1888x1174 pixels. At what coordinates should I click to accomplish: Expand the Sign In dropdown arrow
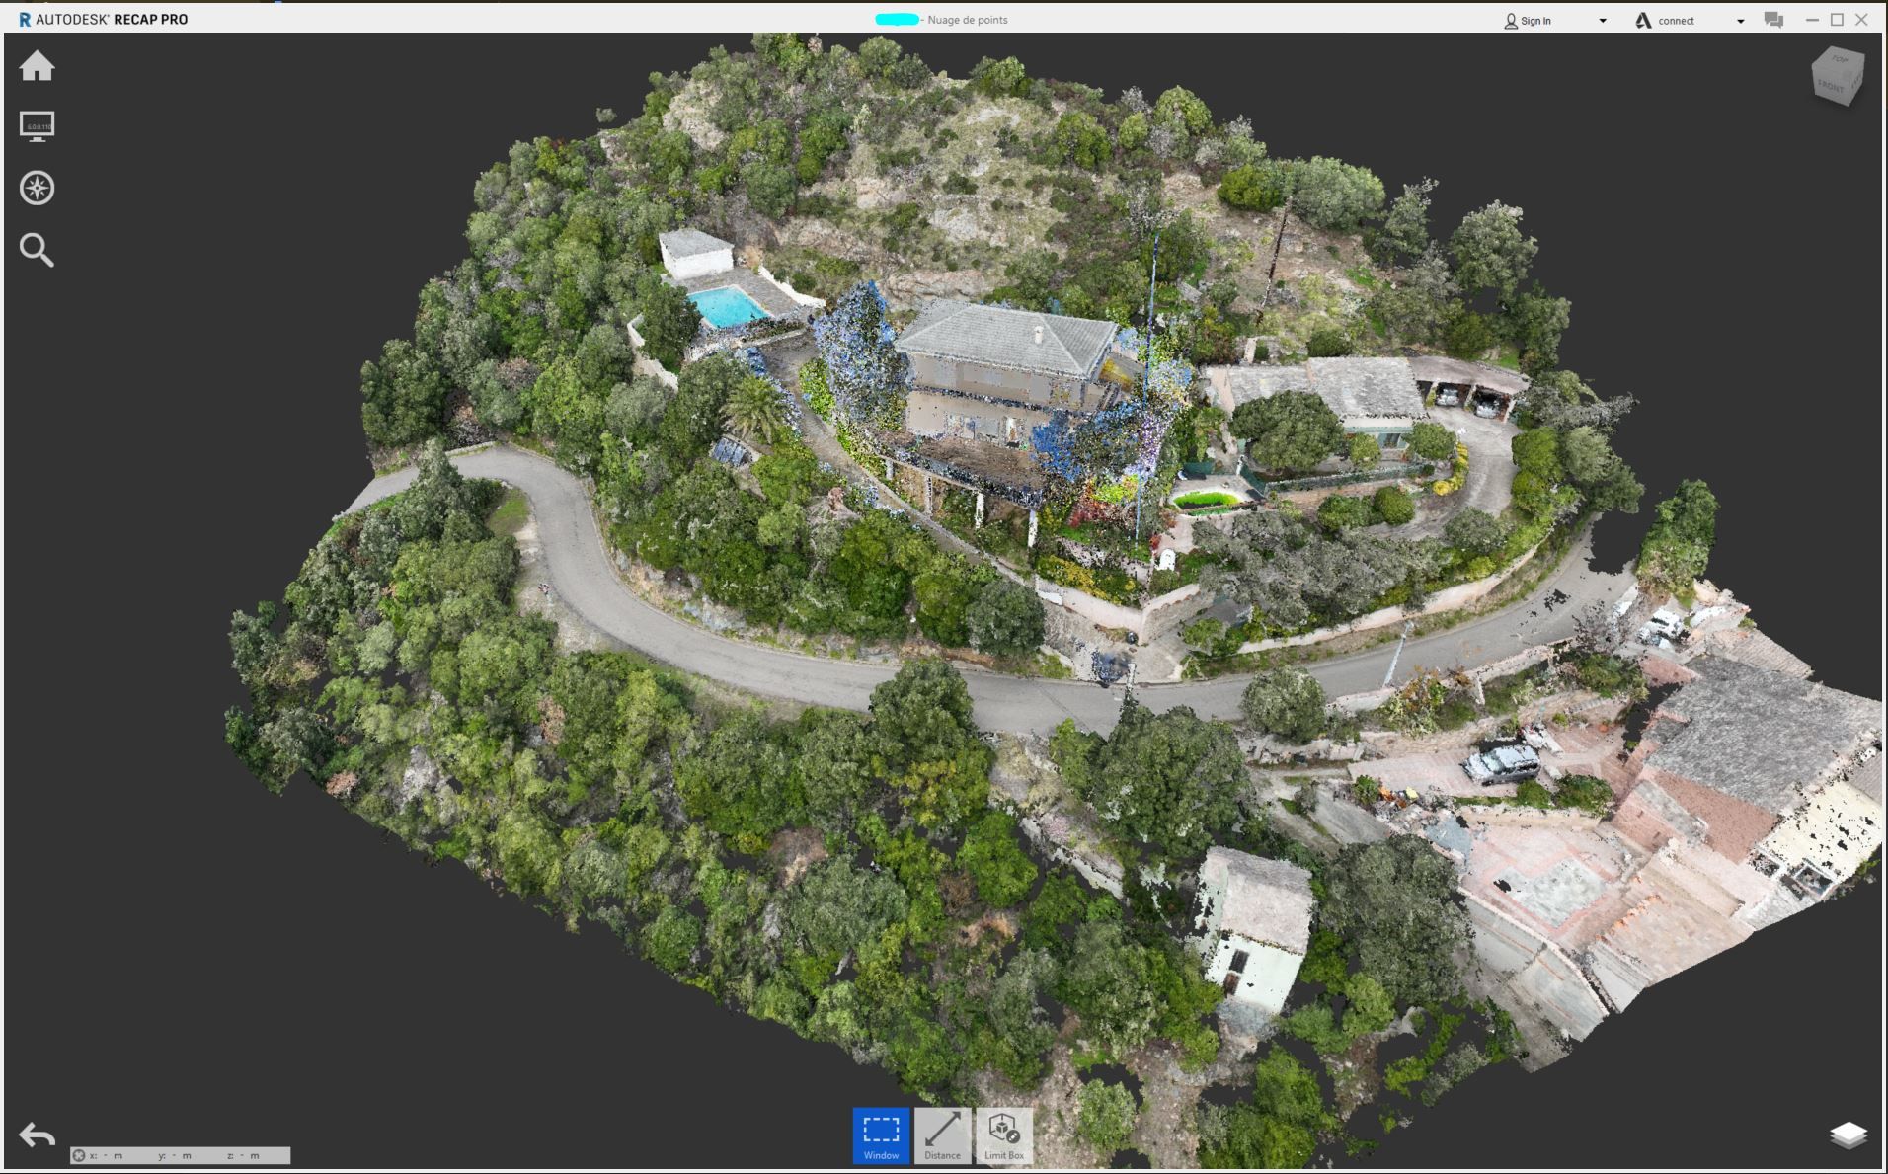tap(1603, 21)
